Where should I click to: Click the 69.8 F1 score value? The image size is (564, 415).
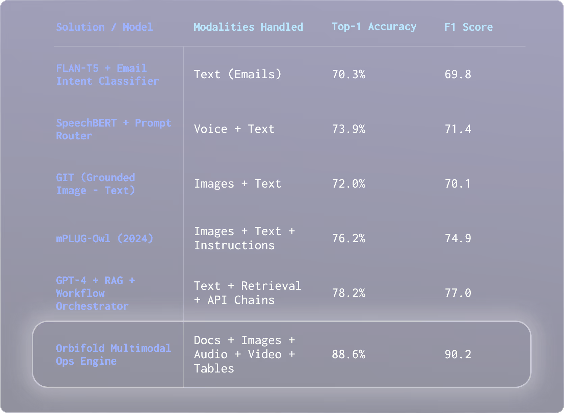tap(458, 74)
